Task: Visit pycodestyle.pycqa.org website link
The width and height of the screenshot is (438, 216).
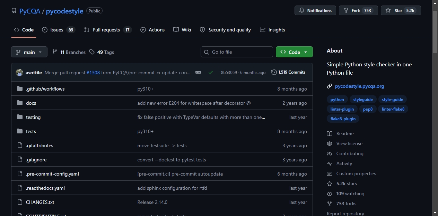Action: 359,86
